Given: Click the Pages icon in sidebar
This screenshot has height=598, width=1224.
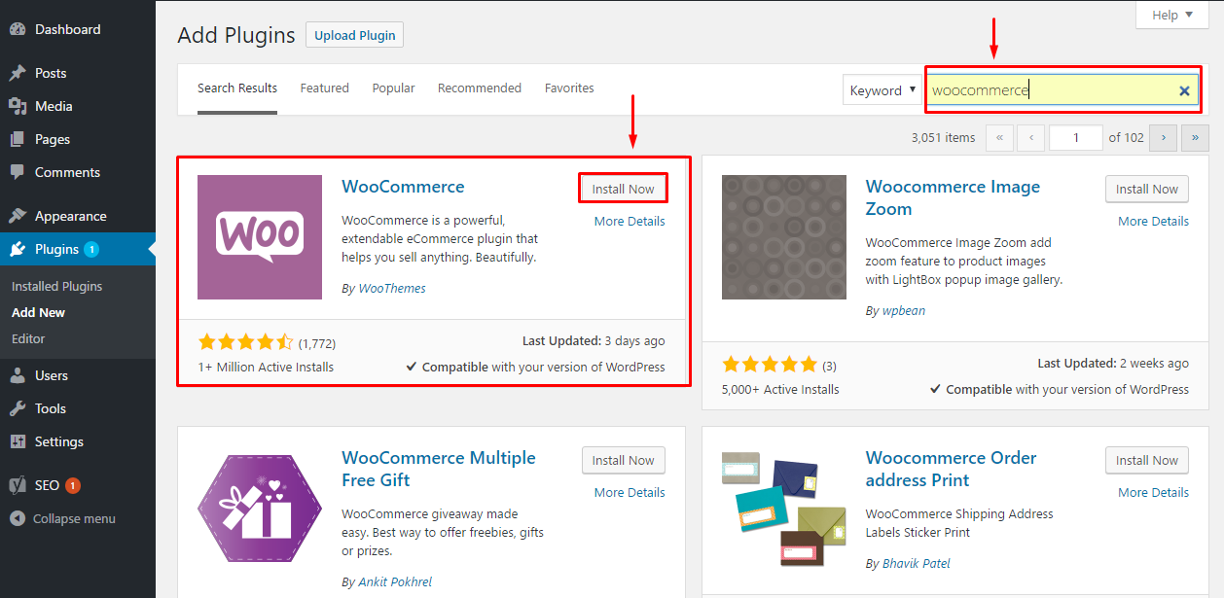Looking at the screenshot, I should (x=18, y=139).
